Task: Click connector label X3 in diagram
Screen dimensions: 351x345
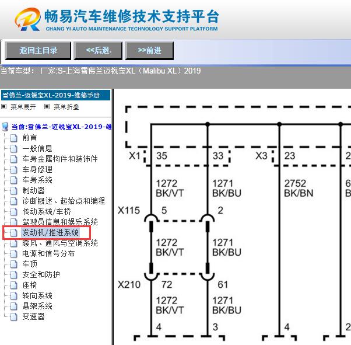Action: coord(261,156)
